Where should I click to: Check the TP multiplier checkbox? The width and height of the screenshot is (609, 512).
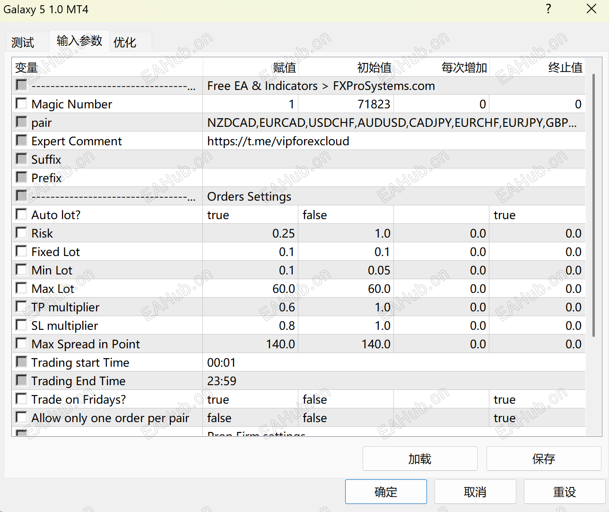21,306
